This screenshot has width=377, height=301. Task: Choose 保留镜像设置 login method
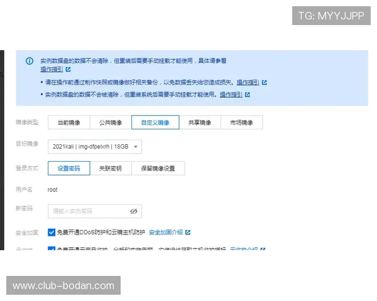[158, 168]
